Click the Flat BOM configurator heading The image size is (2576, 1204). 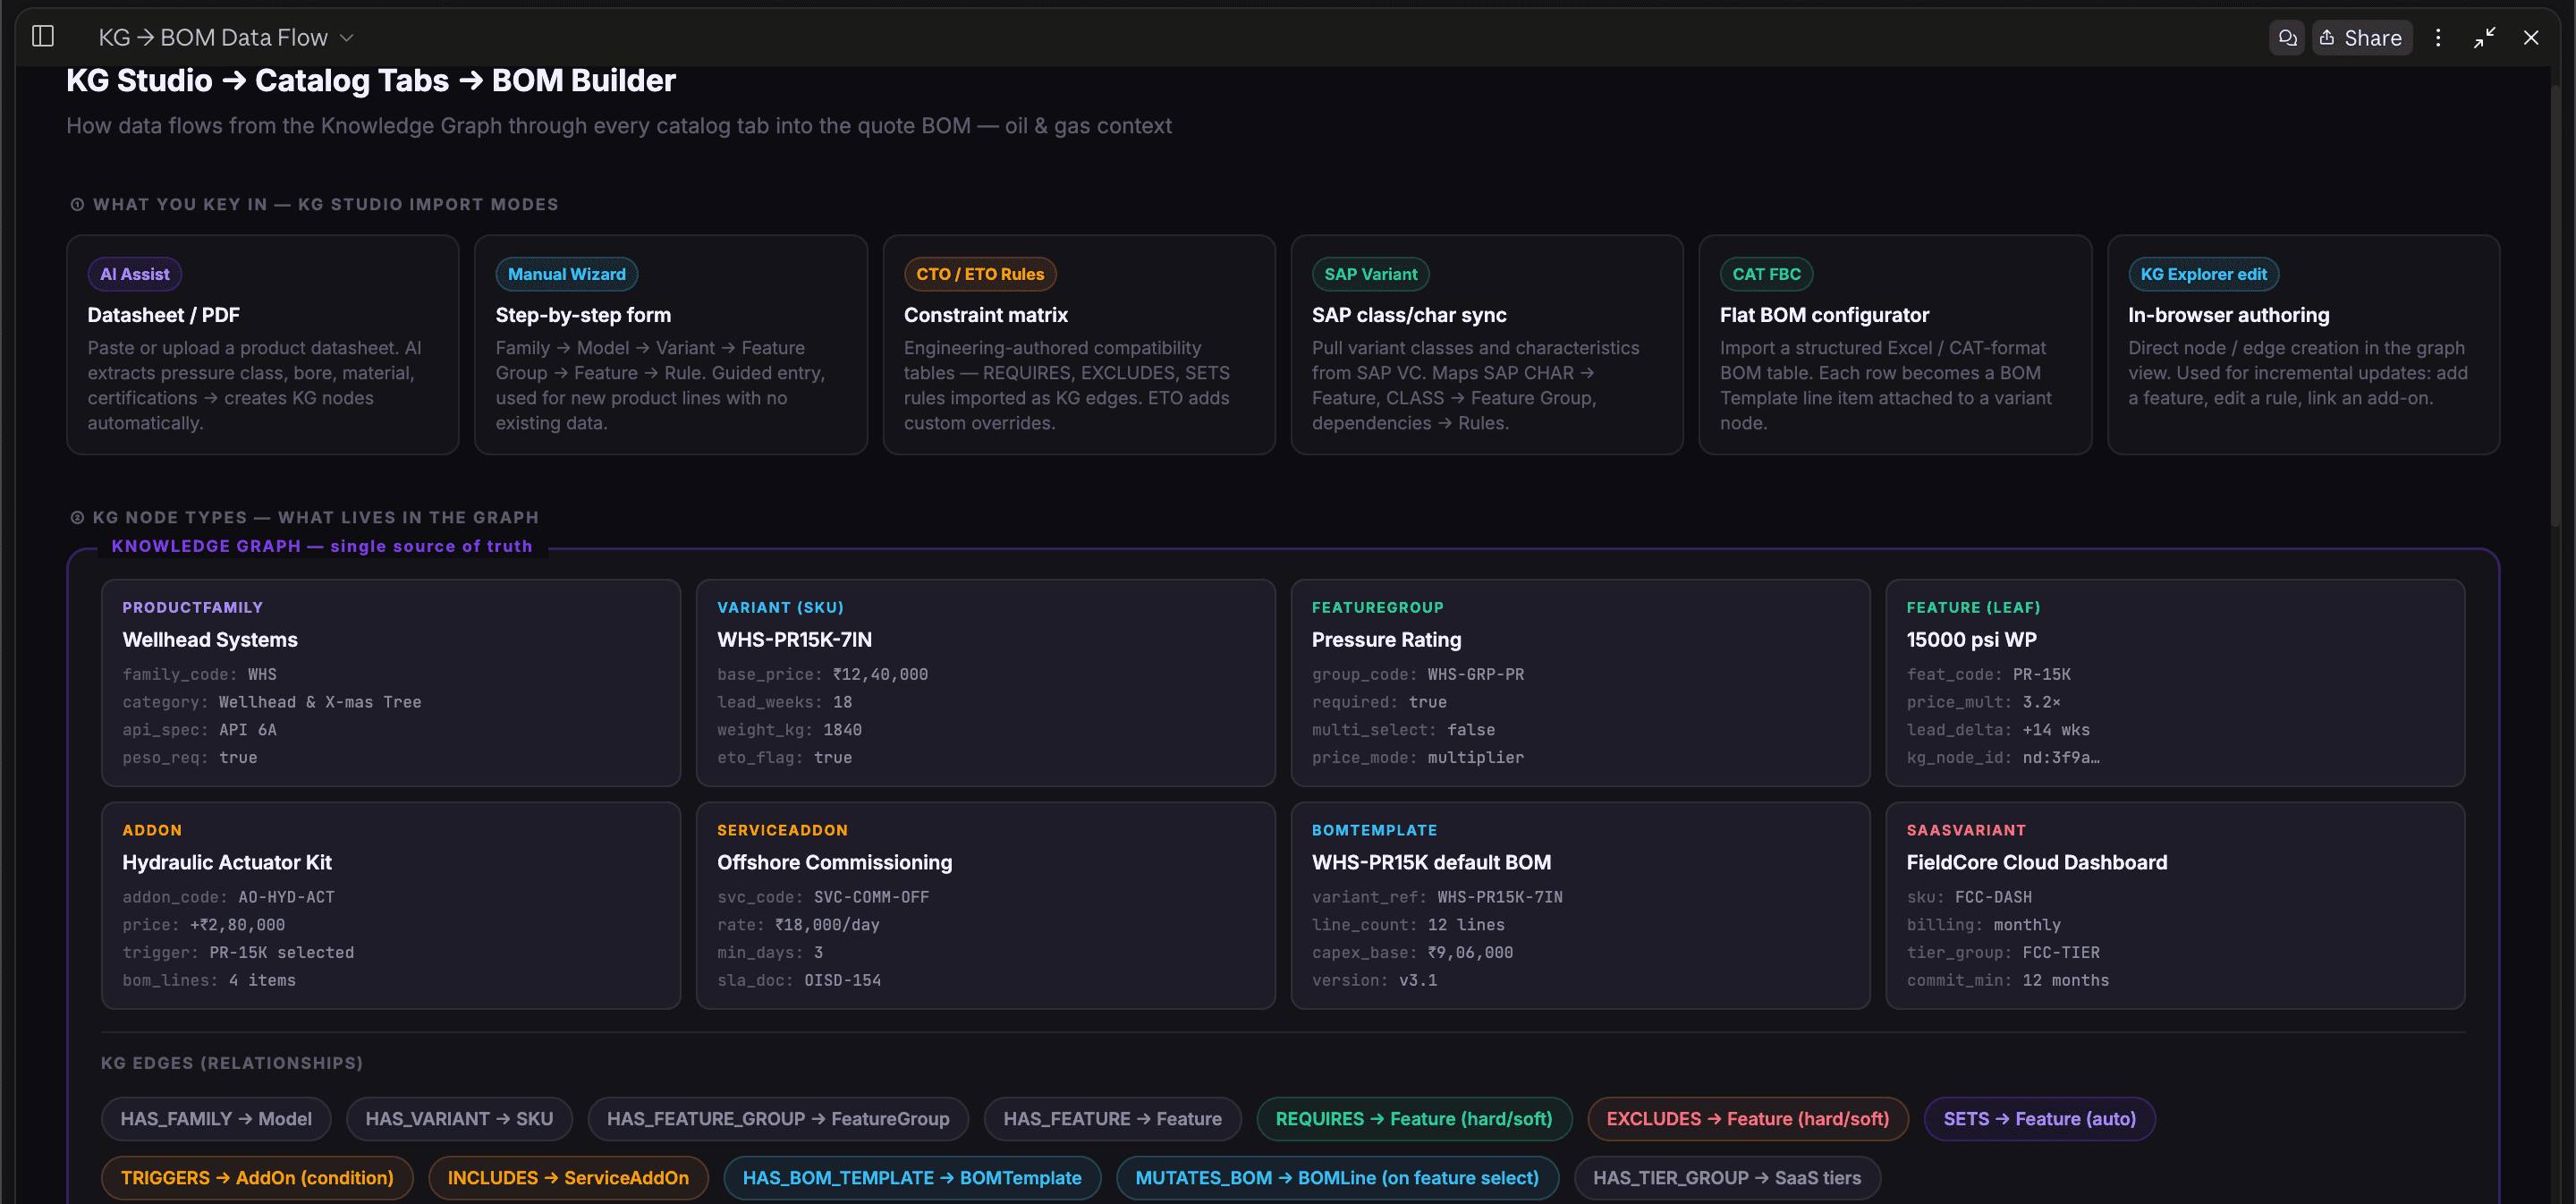pos(1824,315)
